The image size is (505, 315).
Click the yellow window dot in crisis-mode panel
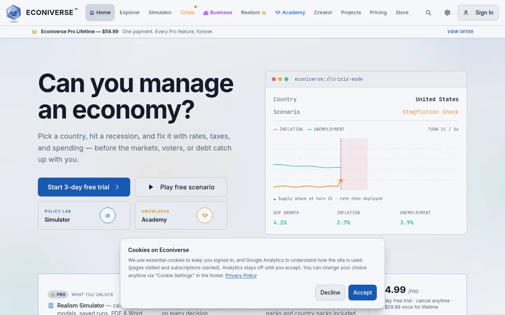click(x=280, y=79)
